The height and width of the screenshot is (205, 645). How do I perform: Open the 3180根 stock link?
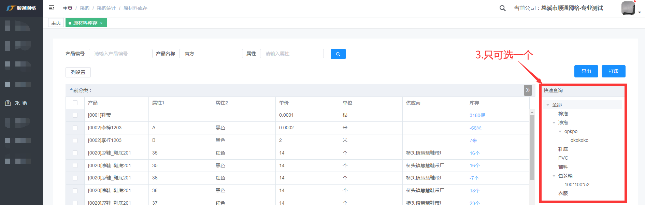click(x=477, y=115)
